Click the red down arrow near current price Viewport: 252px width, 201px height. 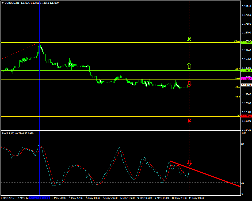[x=189, y=84]
